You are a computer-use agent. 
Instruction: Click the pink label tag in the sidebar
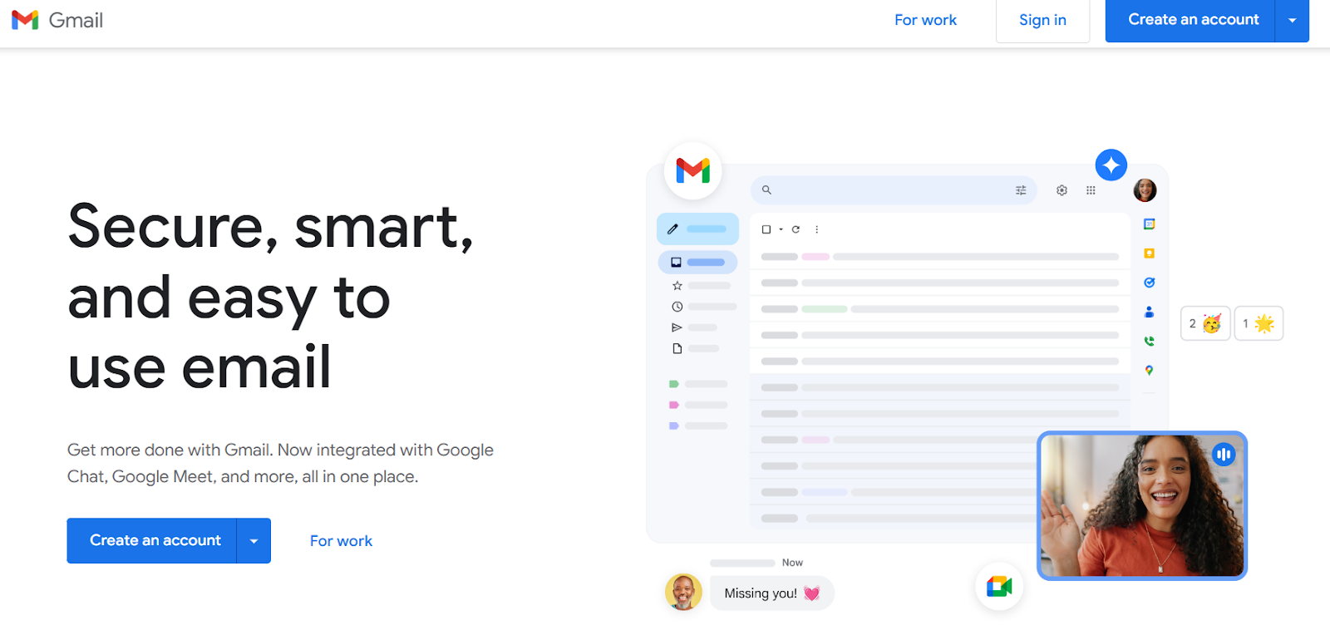coord(674,405)
